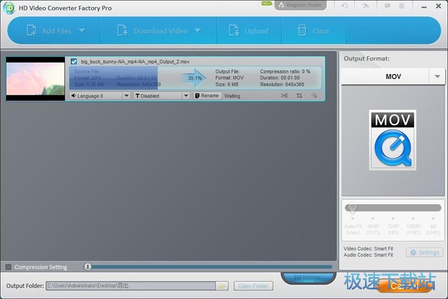The height and width of the screenshot is (299, 448).
Task: Uncheck the big_buck_bunny file checkbox
Action: (73, 61)
